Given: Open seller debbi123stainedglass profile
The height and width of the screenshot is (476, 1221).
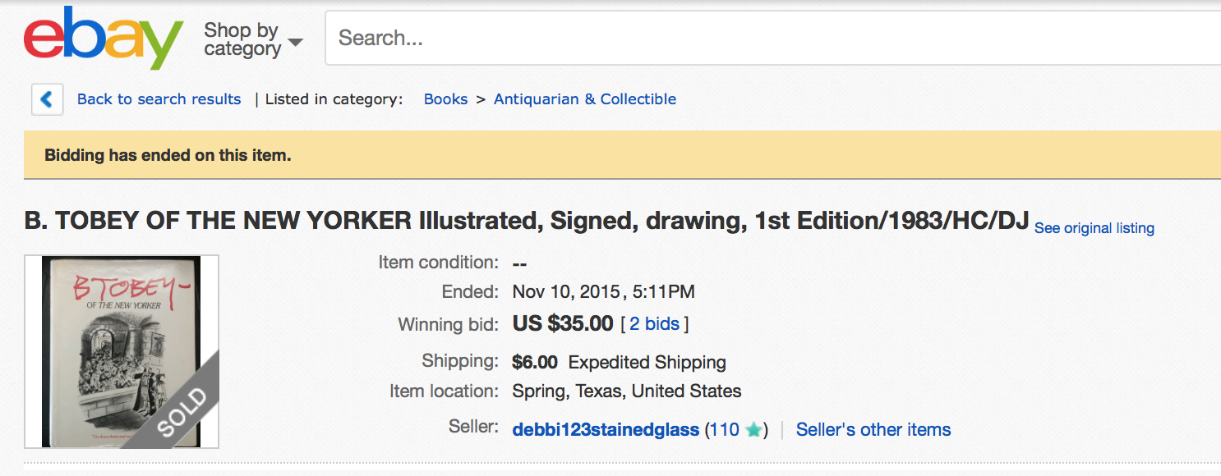Looking at the screenshot, I should coord(606,429).
